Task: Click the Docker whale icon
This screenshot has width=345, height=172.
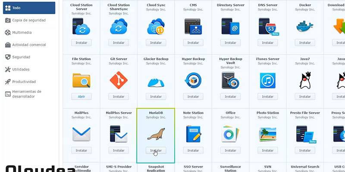Action: [x=305, y=27]
